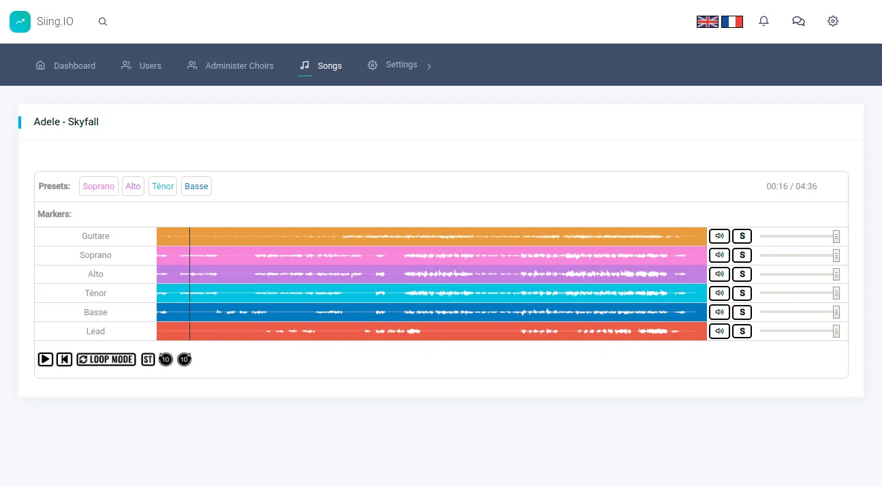Select the Ténor preset
This screenshot has width=882, height=486.
pos(163,186)
